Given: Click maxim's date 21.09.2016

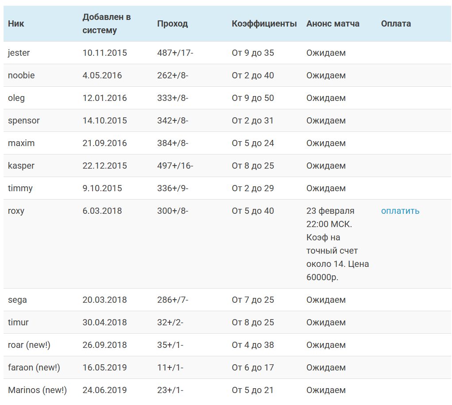Looking at the screenshot, I should click(104, 143).
